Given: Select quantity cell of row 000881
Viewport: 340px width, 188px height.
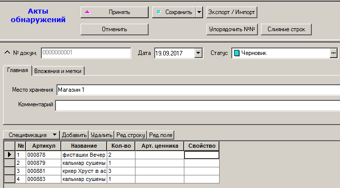Looking at the screenshot, I should coord(121,171).
